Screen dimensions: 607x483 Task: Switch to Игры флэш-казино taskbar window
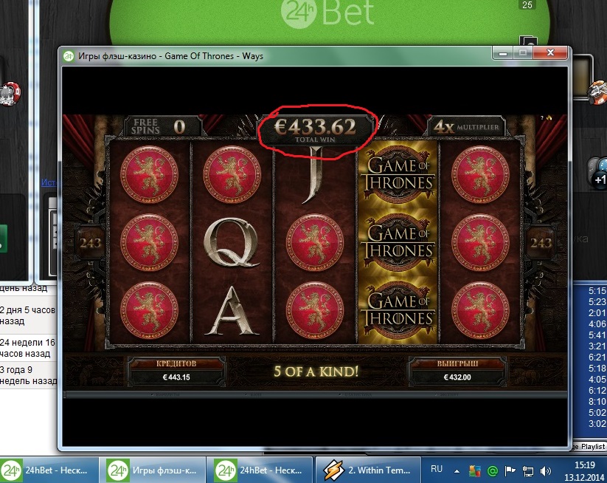click(152, 470)
